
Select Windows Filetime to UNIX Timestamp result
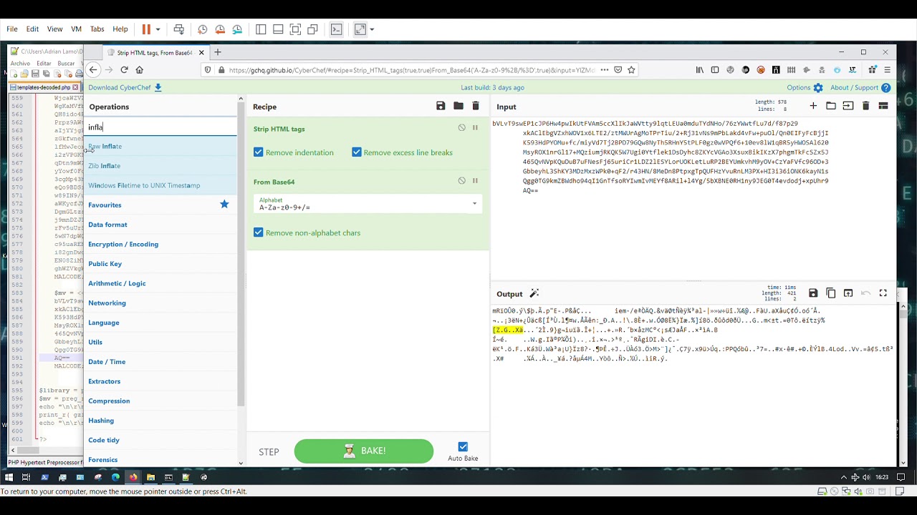pos(160,185)
